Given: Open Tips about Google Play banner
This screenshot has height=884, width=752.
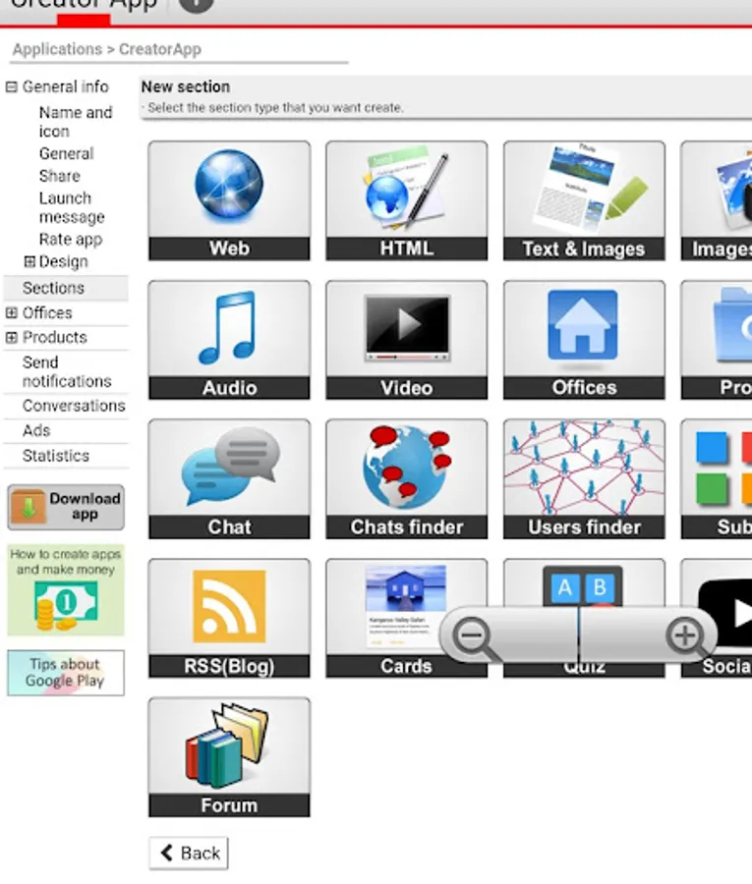Looking at the screenshot, I should [x=66, y=673].
